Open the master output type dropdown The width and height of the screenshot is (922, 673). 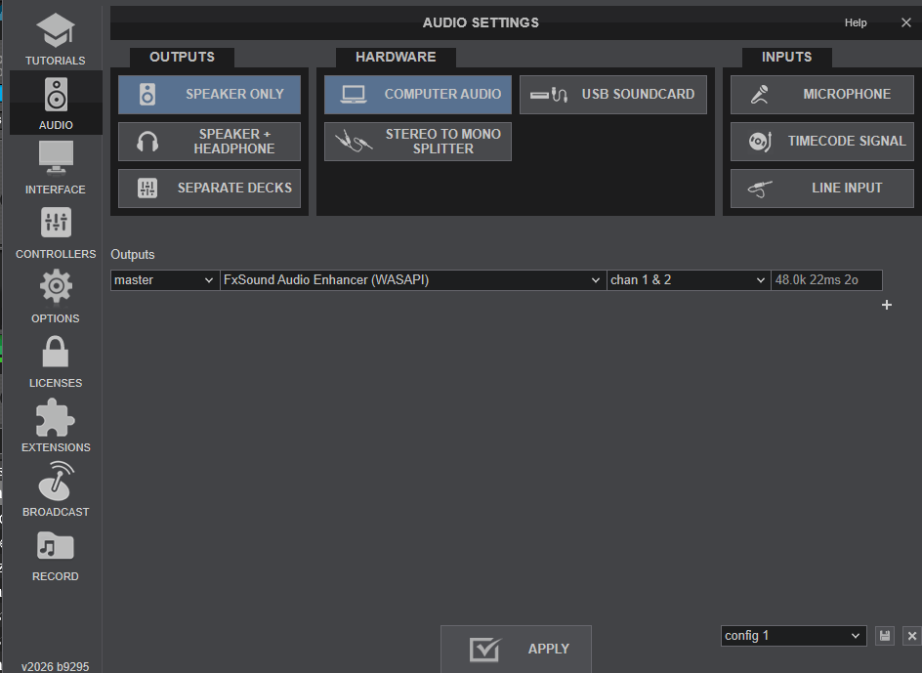(x=165, y=280)
